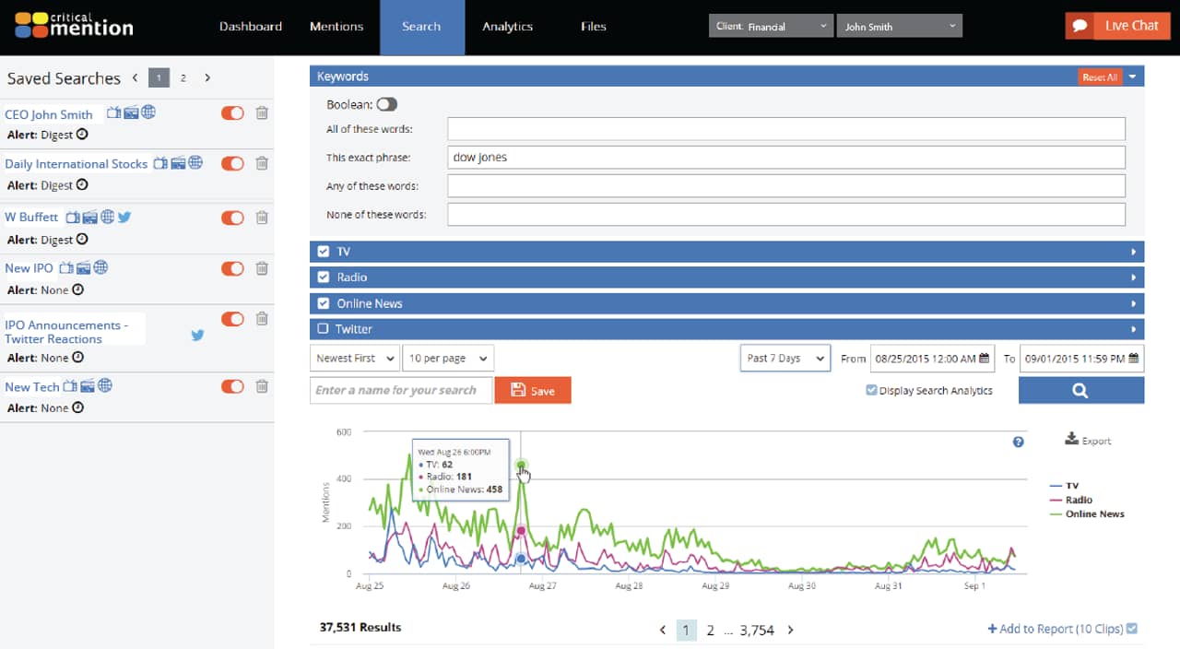Go to next saved searches page arrow
The width and height of the screenshot is (1180, 649).
207,78
